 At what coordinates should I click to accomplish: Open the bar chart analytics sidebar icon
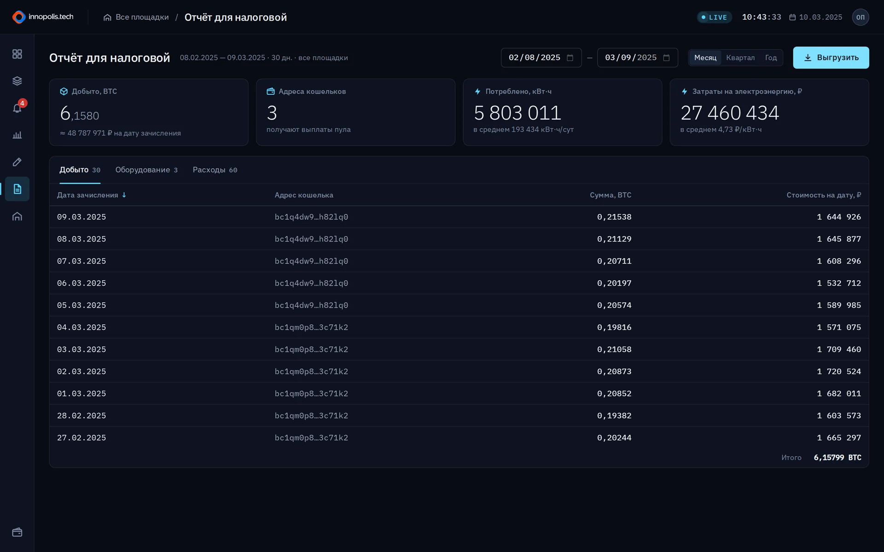click(x=17, y=135)
